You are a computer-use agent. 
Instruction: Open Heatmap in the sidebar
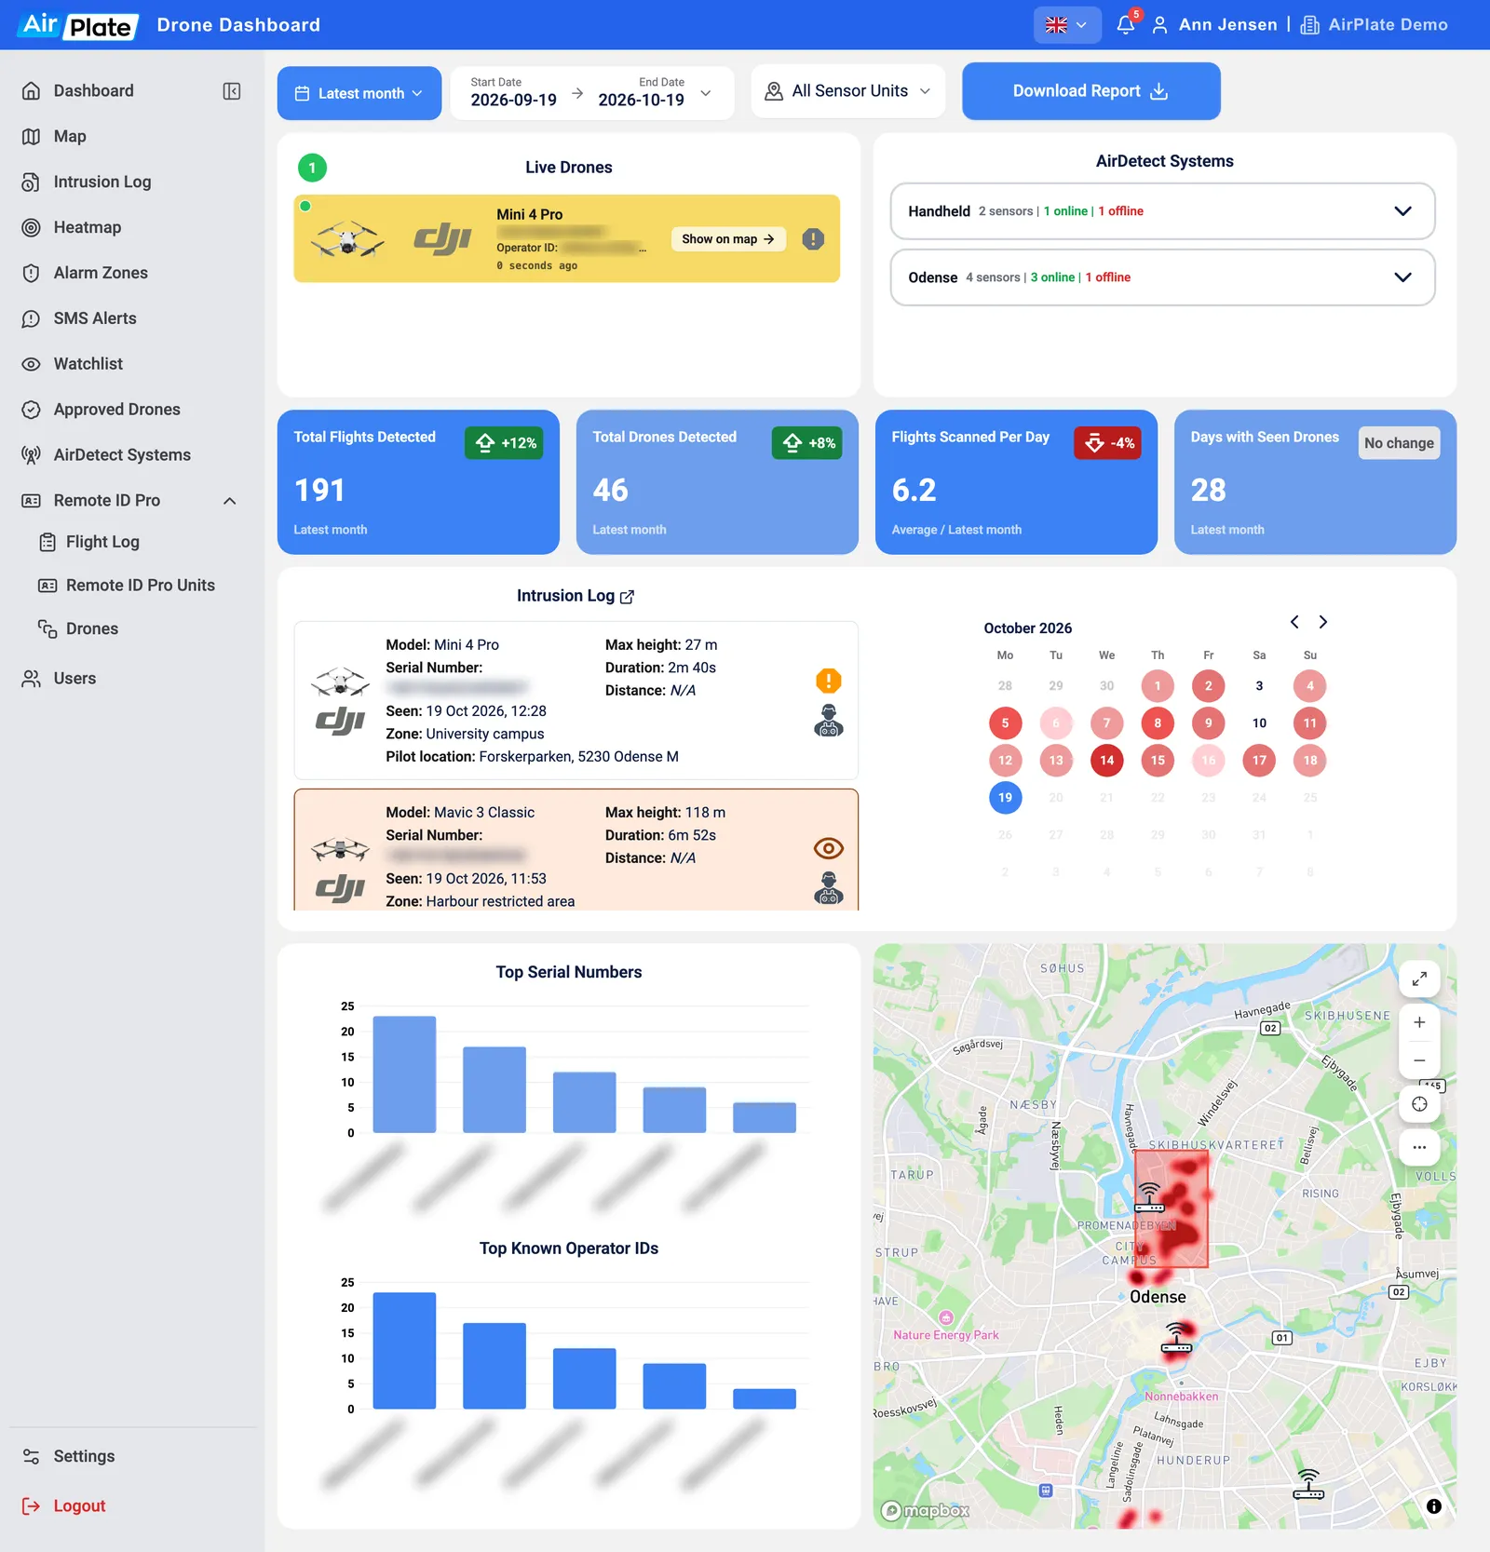coord(88,227)
